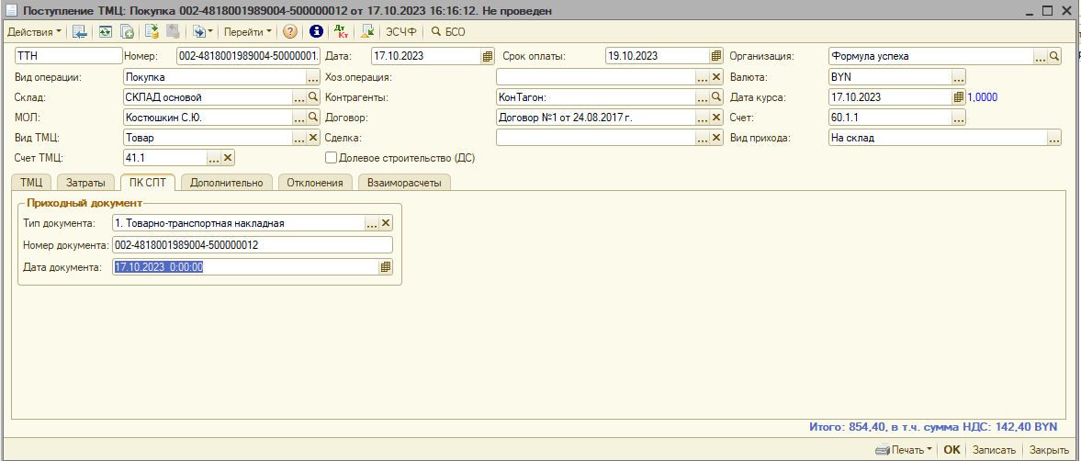Show Дт/Кт postings for the document
Image resolution: width=1081 pixels, height=461 pixels.
point(342,31)
